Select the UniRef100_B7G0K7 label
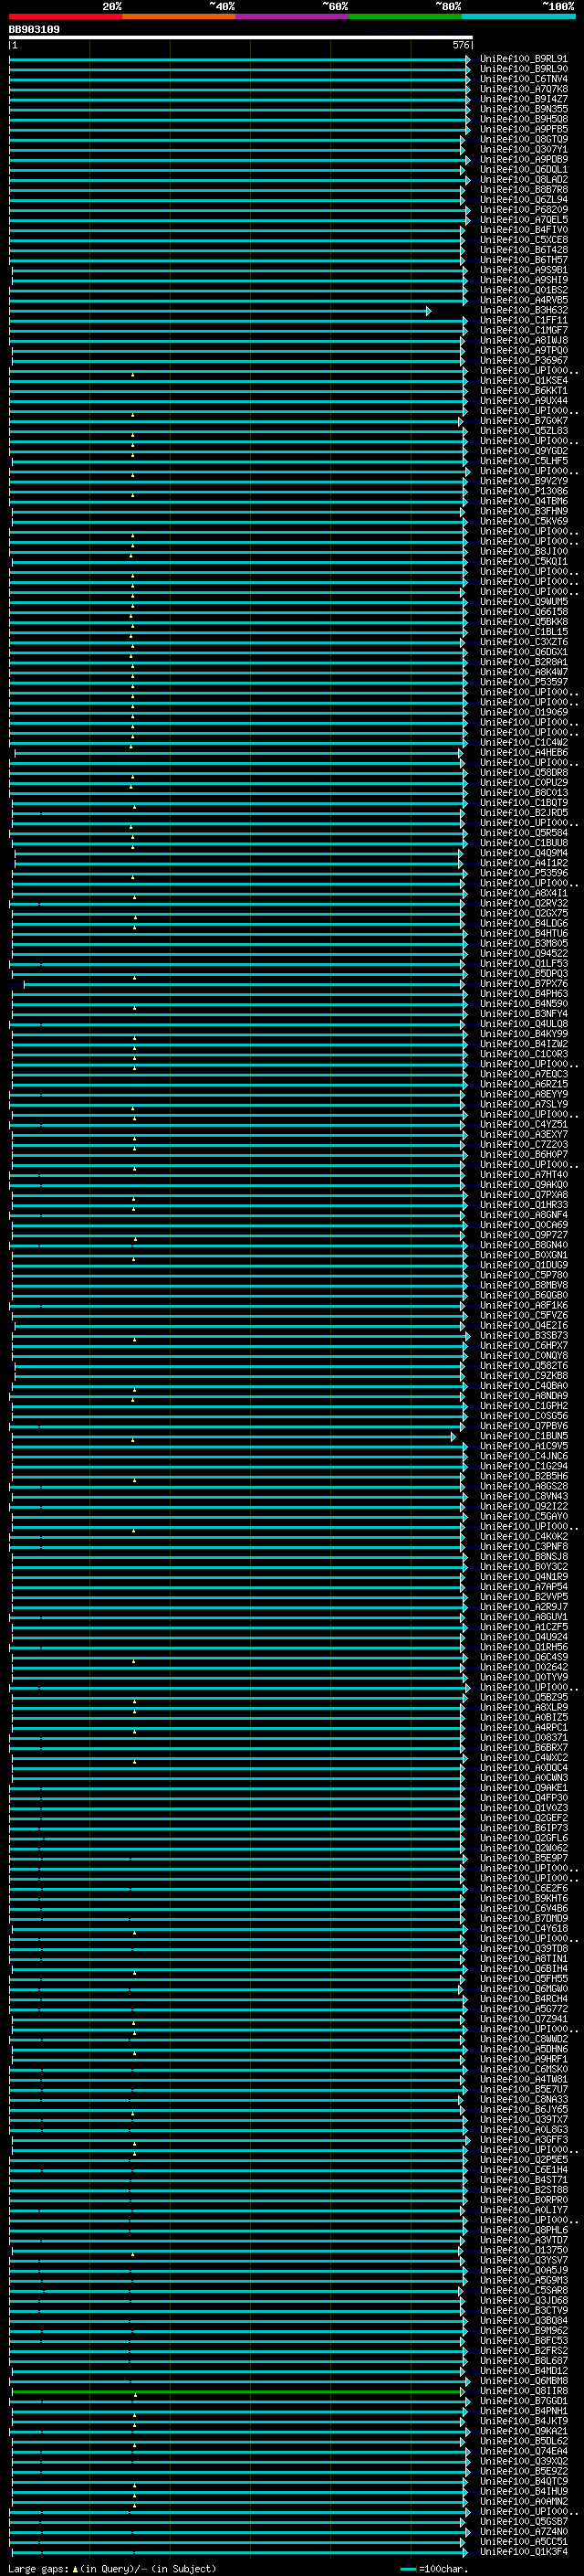 pyautogui.click(x=523, y=420)
